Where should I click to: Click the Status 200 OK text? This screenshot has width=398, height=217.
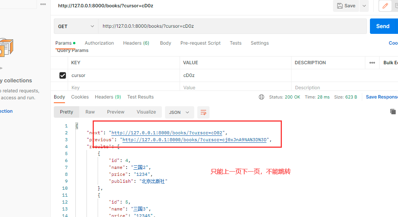click(x=285, y=97)
